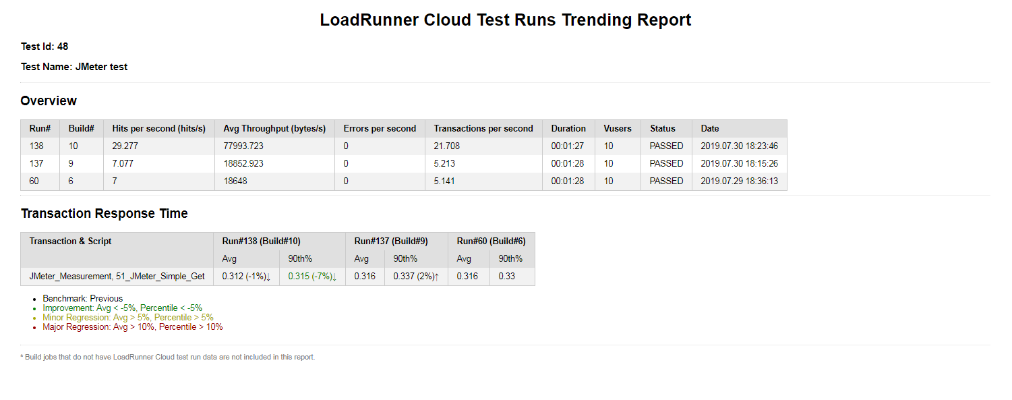This screenshot has width=1012, height=400.
Task: Select the 21.708 transactions per second cell
Action: click(x=447, y=146)
